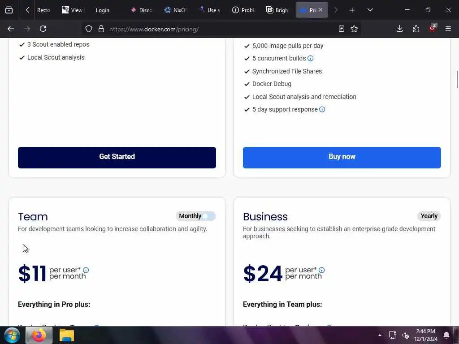Show info for 5 concurrent builds
Screen dimensions: 459x344
point(311,58)
